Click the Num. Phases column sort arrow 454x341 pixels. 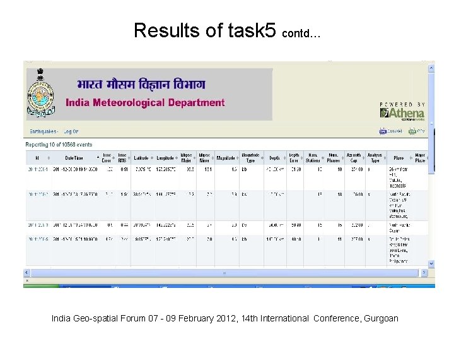342,158
